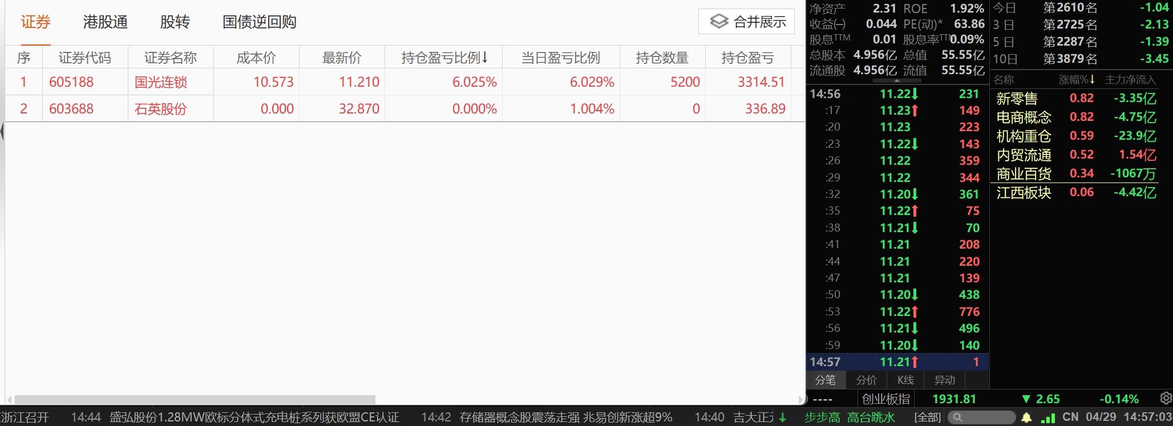Click the 持仓盈亏 column header
This screenshot has width=1173, height=426.
pyautogui.click(x=748, y=58)
